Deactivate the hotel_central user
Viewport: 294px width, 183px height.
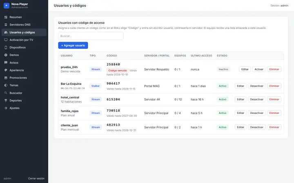point(257,99)
